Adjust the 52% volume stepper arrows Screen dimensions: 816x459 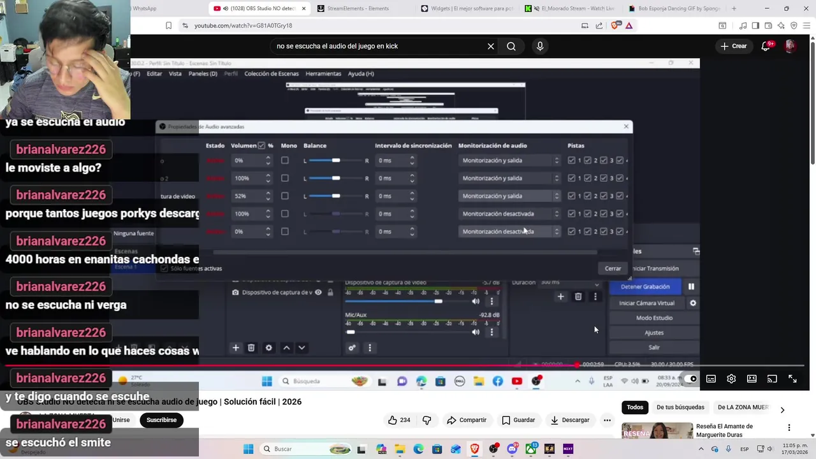click(x=268, y=196)
